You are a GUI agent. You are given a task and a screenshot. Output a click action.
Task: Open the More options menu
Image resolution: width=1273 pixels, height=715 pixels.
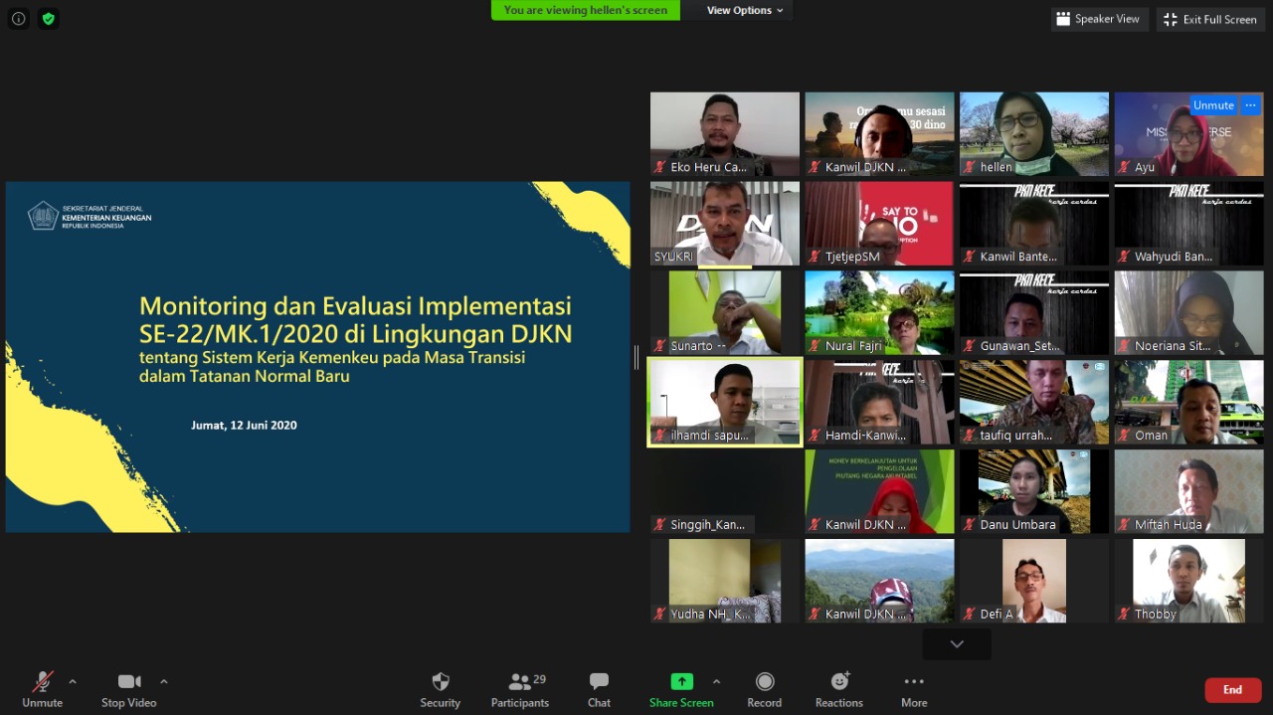coord(913,682)
